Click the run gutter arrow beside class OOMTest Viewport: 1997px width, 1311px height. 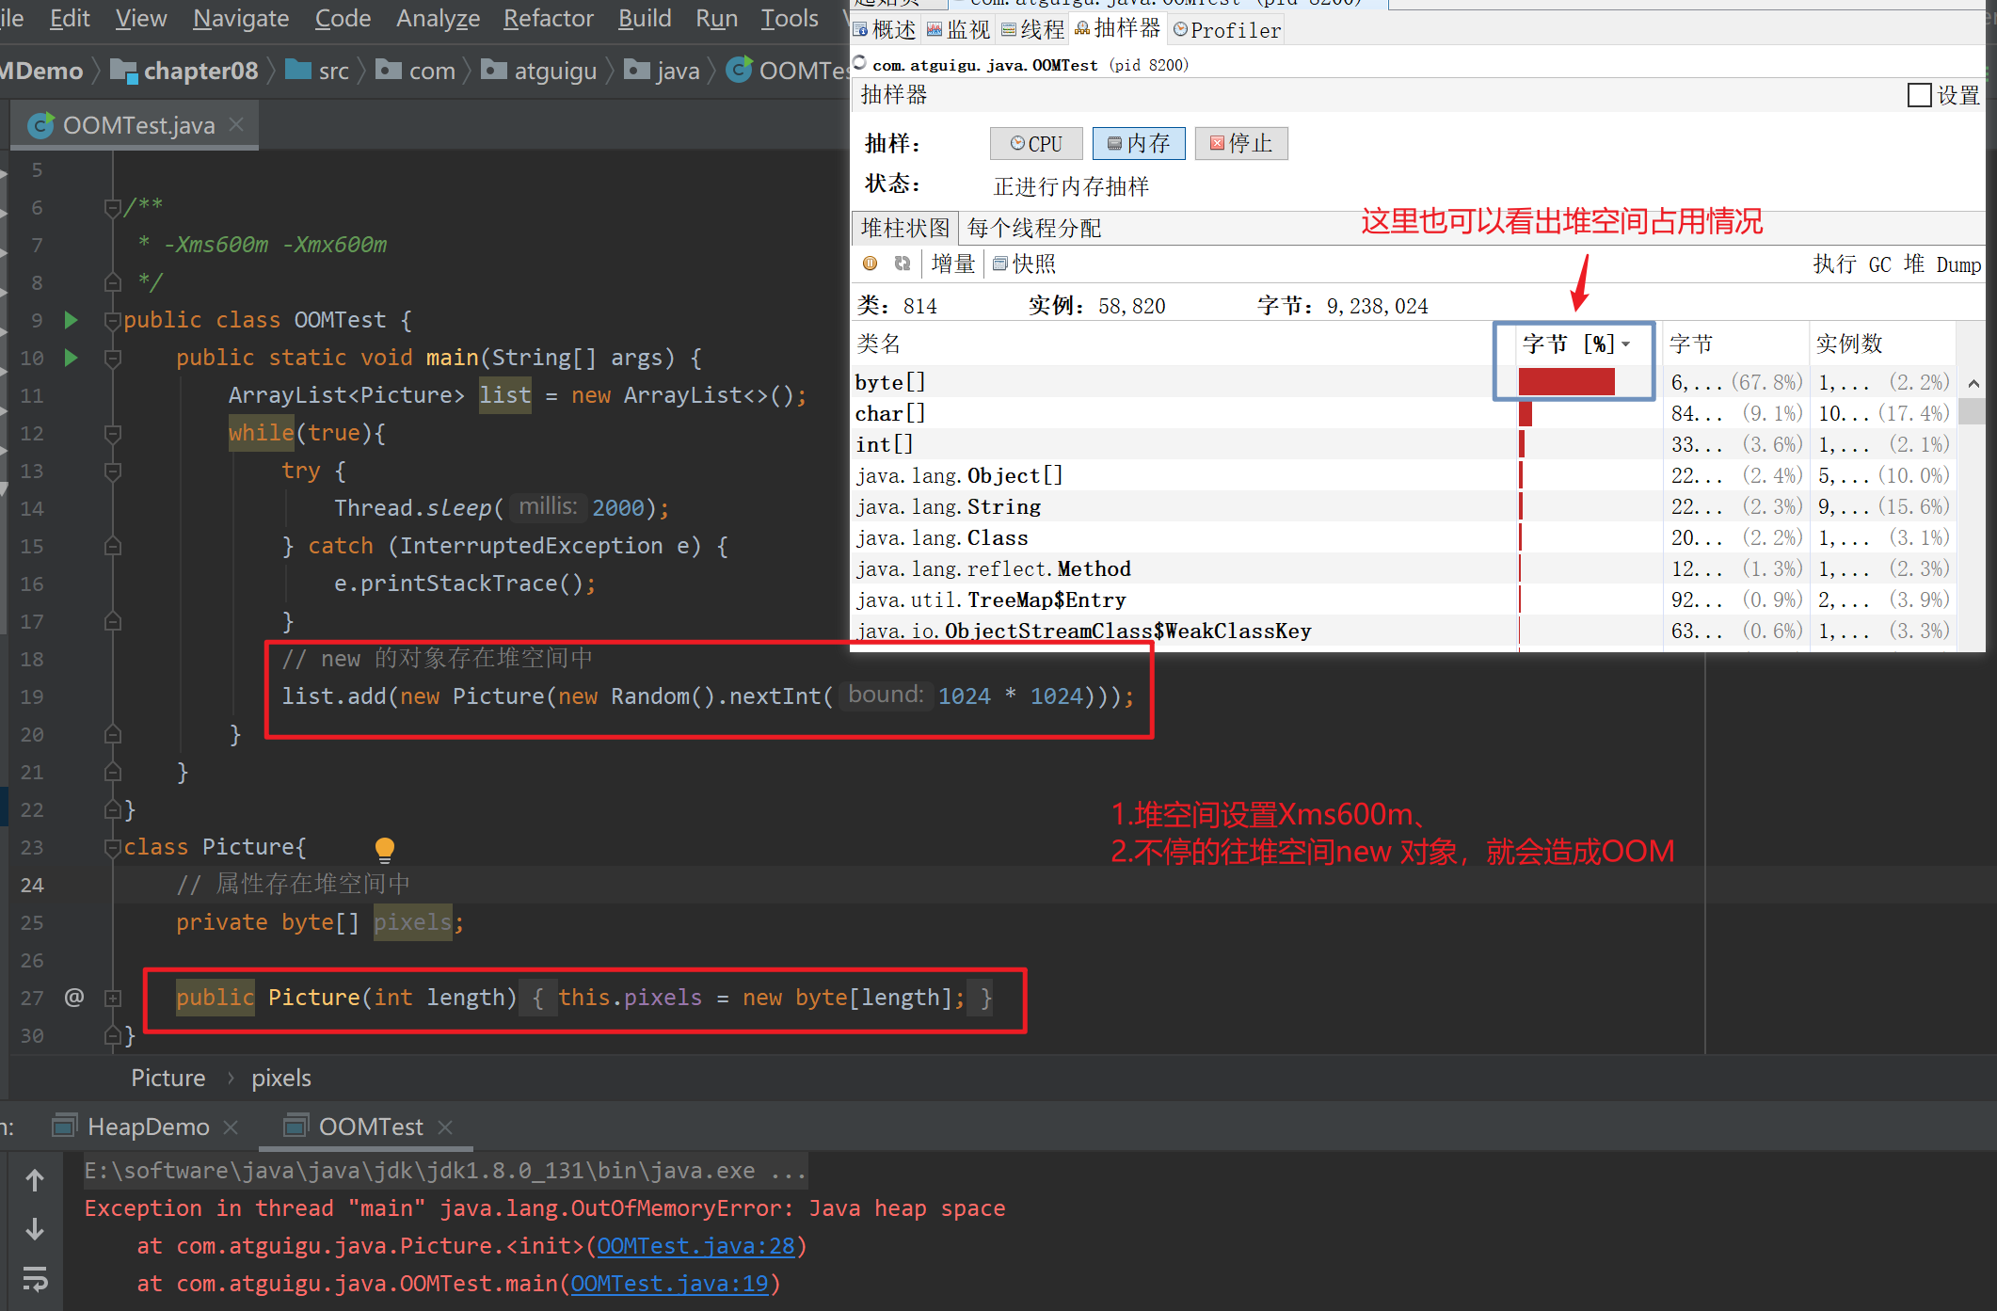[71, 320]
